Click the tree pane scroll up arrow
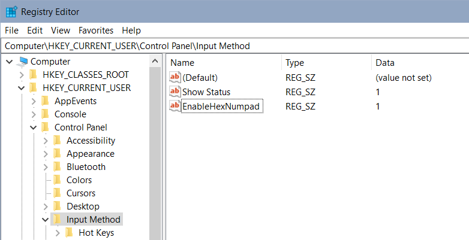Screen dimensions: 469x240 click(x=155, y=61)
